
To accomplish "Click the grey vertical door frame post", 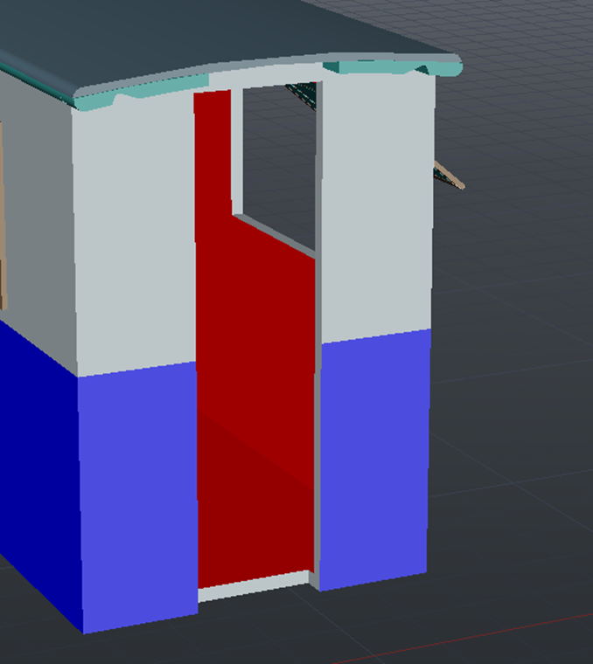I will pyautogui.click(x=317, y=335).
